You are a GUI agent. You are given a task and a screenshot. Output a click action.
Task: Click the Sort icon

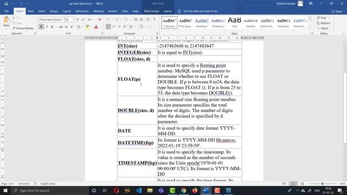coord(148,19)
